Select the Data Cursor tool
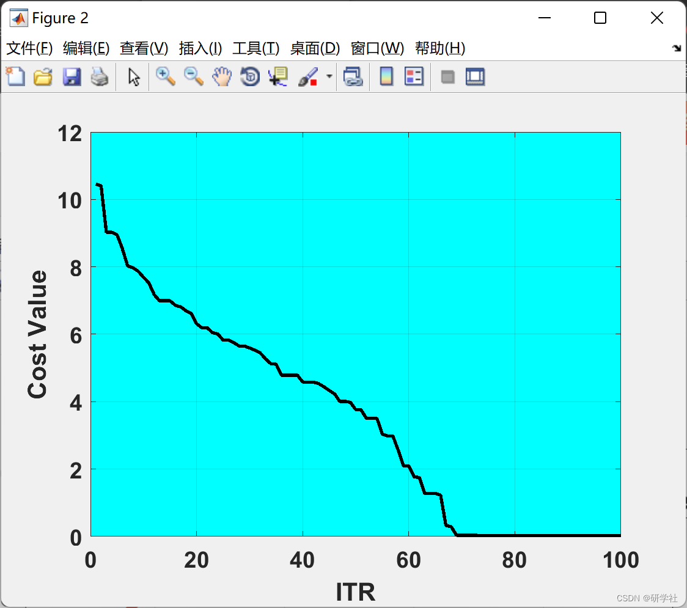 pyautogui.click(x=277, y=76)
